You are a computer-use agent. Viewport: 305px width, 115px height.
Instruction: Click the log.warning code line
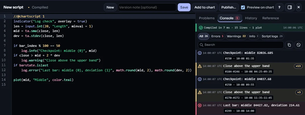61,60
